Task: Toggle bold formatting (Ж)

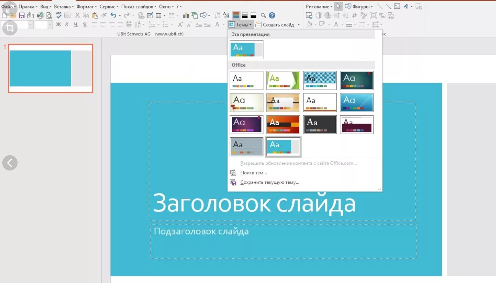Action: coord(58,25)
